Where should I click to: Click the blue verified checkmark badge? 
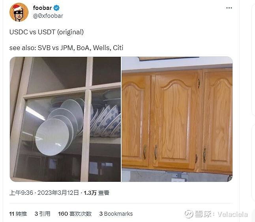tap(56, 8)
